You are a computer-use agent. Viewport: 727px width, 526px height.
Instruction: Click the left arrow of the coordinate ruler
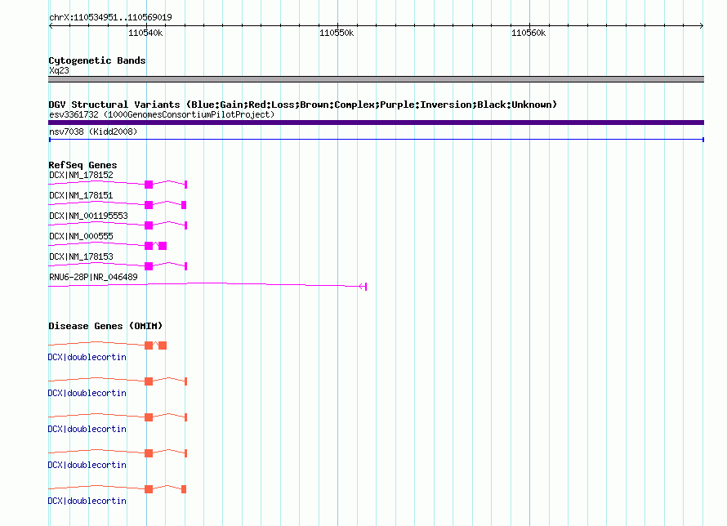pos(51,25)
